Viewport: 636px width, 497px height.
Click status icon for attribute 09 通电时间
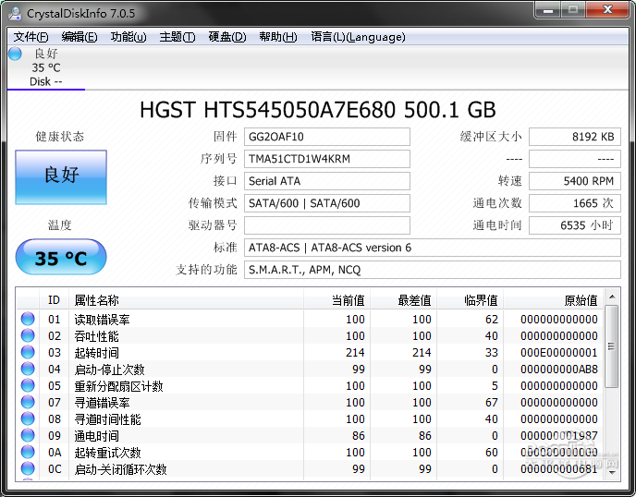click(x=28, y=436)
